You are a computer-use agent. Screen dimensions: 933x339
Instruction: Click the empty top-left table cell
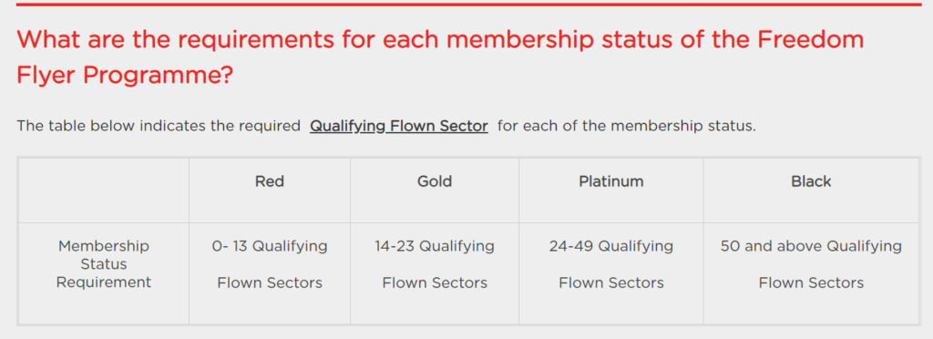pos(104,190)
